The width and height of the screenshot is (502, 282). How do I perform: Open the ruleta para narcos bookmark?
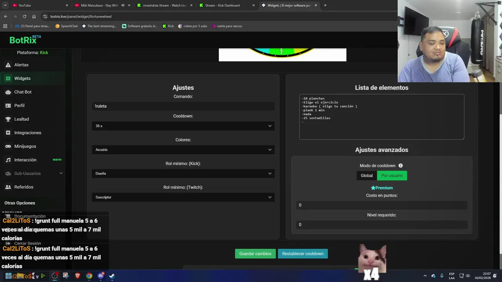point(227,26)
